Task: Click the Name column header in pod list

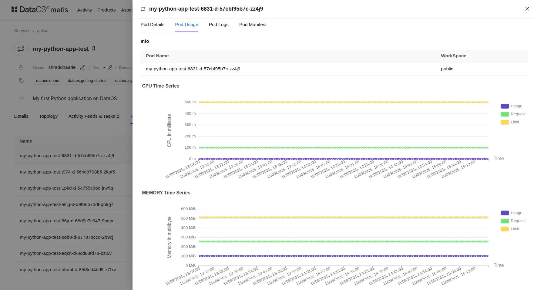Action: (x=26, y=141)
